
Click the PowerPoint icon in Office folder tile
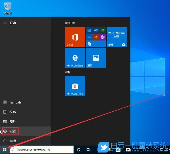click(96, 37)
